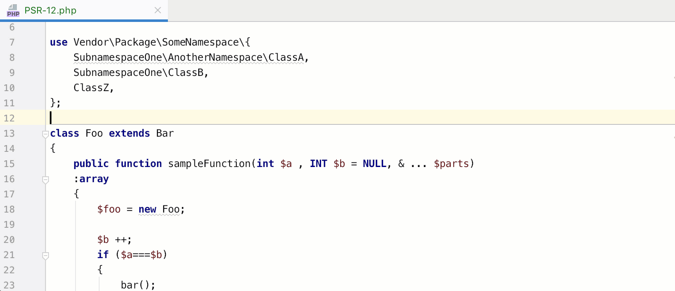The image size is (675, 291).
Task: Click line number 12 in the gutter
Action: point(9,118)
